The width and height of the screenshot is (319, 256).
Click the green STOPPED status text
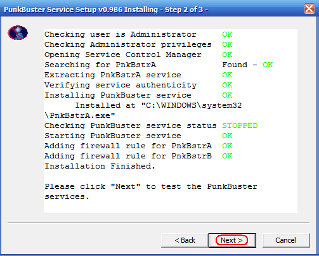(240, 125)
